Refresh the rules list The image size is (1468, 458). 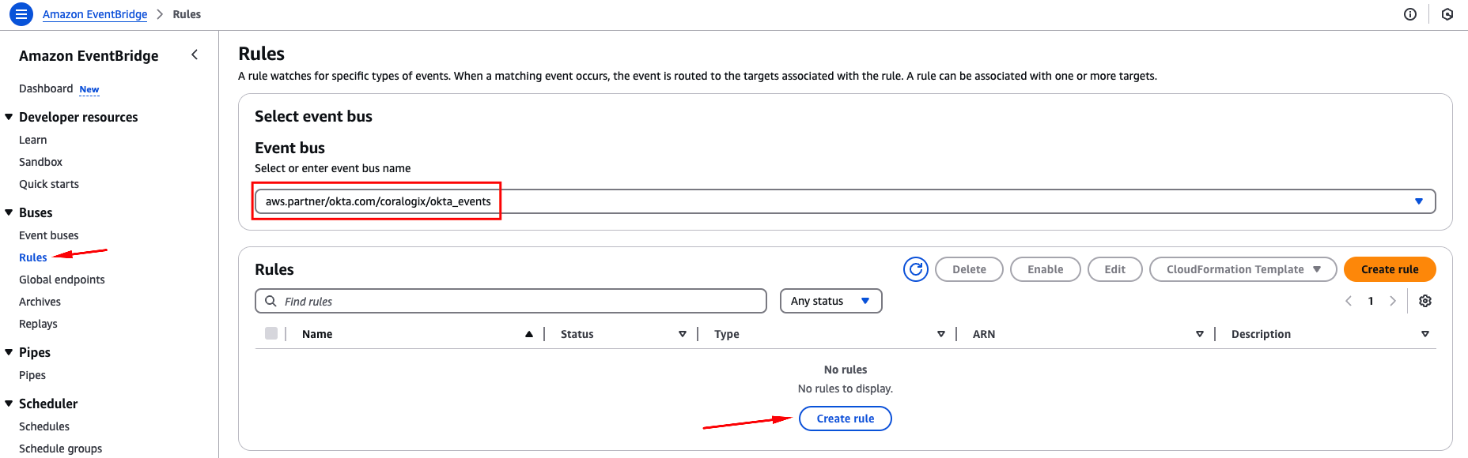916,269
